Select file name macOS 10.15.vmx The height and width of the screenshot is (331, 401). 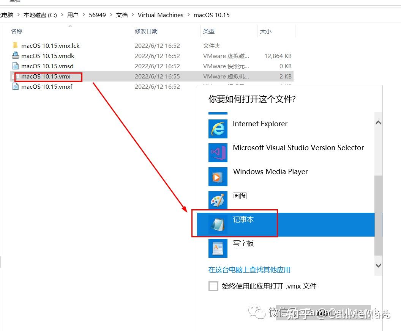coord(46,76)
